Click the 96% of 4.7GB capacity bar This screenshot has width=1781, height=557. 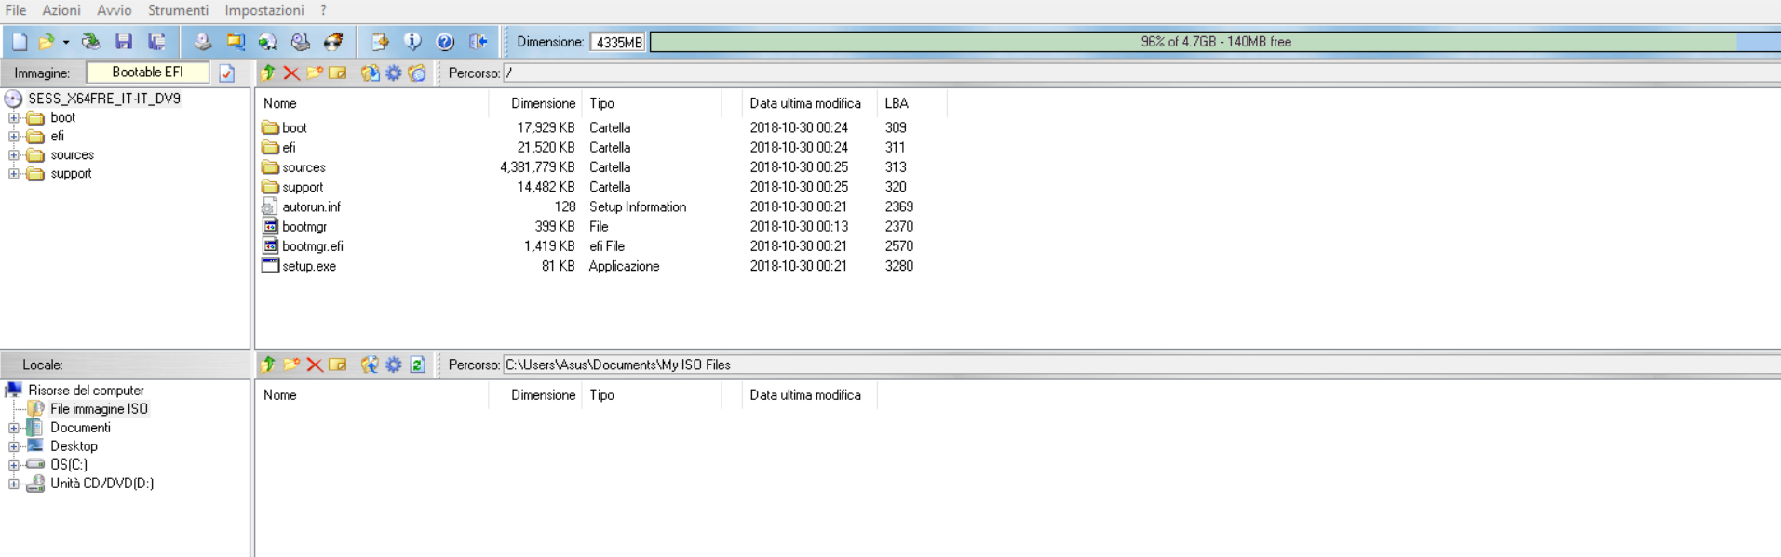click(x=1216, y=42)
